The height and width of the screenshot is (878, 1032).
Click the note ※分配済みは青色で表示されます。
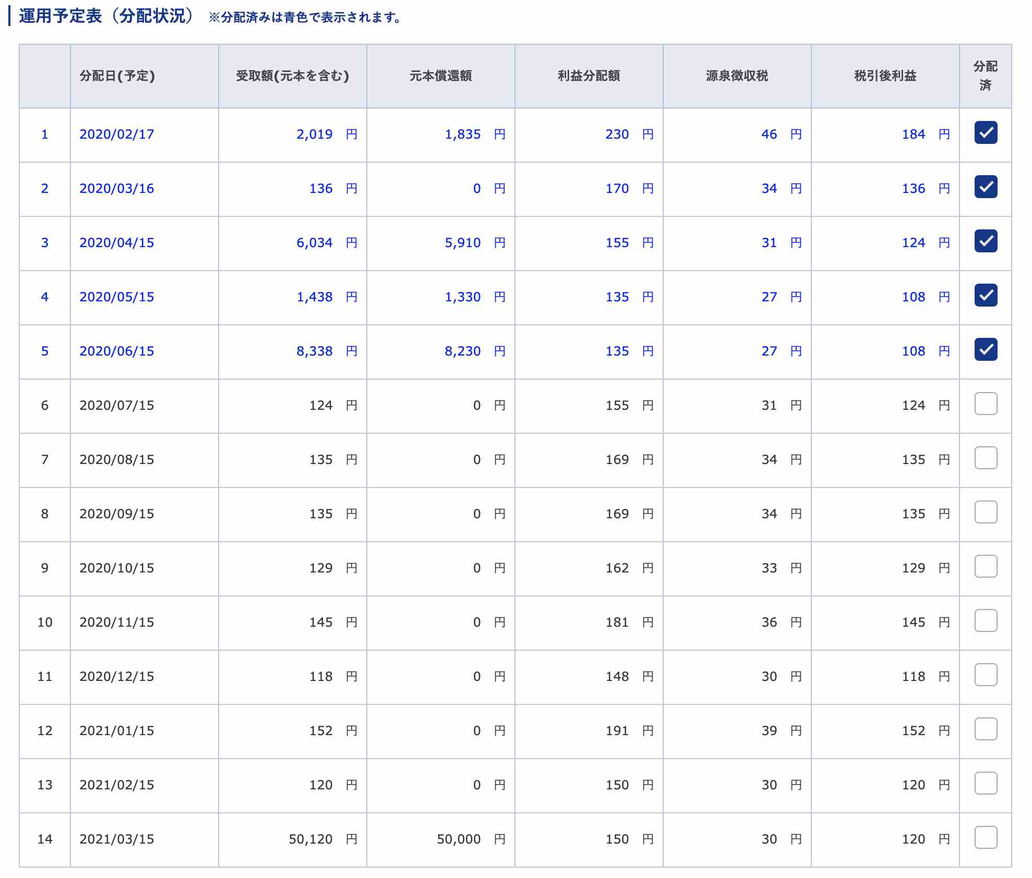pyautogui.click(x=305, y=17)
